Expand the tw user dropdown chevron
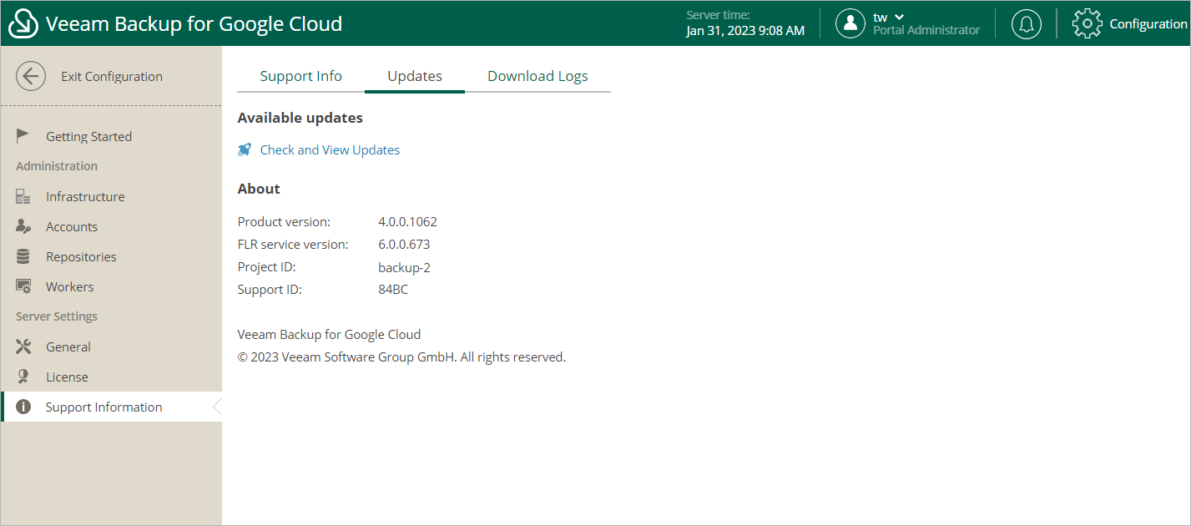This screenshot has width=1191, height=526. click(900, 17)
